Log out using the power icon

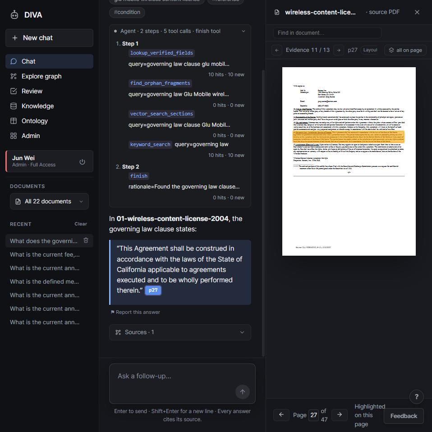pos(82,162)
